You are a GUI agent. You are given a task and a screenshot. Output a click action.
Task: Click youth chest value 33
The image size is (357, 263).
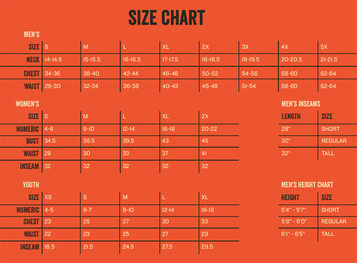[x=205, y=221]
